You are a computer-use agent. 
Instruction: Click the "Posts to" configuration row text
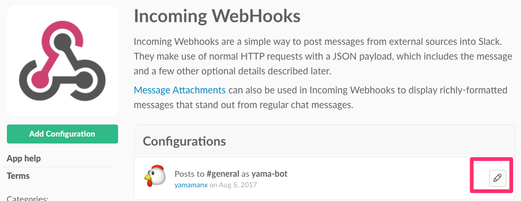click(231, 174)
